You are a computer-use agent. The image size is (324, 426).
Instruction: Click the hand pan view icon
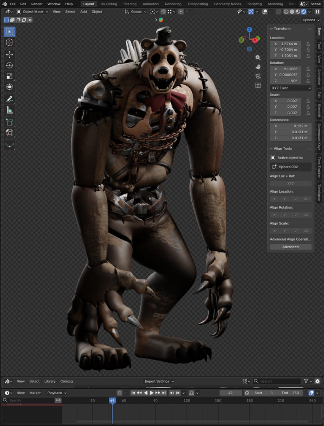tap(258, 67)
